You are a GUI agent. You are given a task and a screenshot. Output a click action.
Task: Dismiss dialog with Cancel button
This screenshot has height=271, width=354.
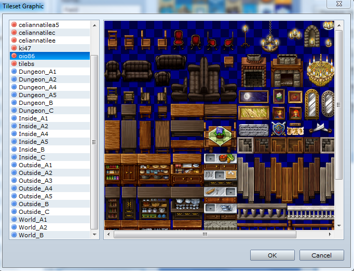(321, 255)
